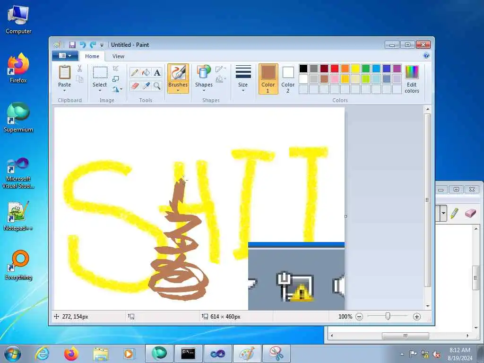
Task: Click the Paste clipboard icon
Action: pos(64,73)
